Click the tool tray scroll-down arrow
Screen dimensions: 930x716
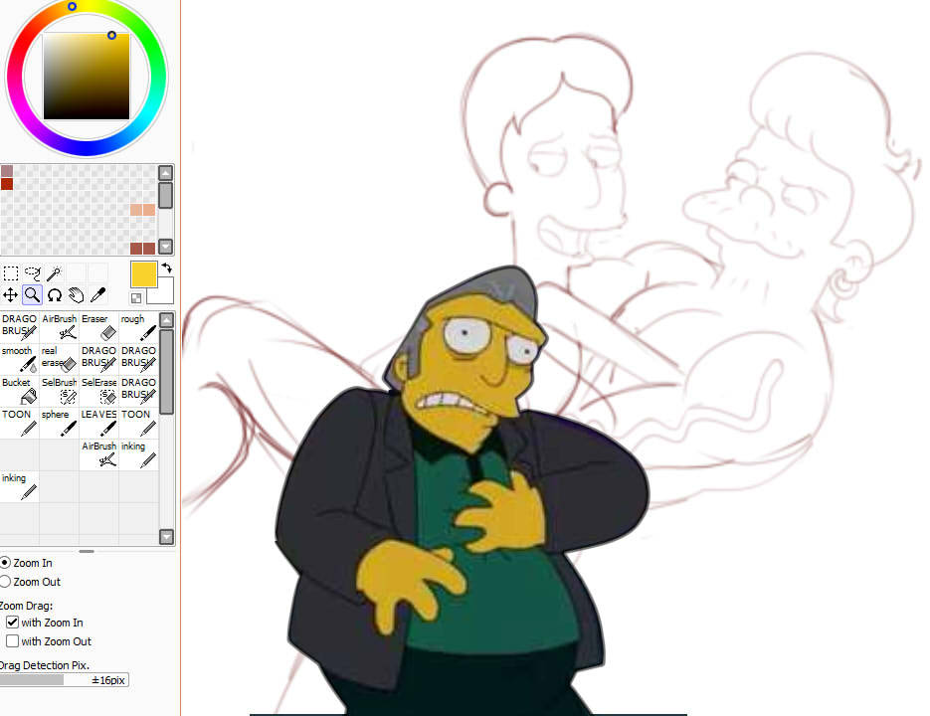pos(166,537)
